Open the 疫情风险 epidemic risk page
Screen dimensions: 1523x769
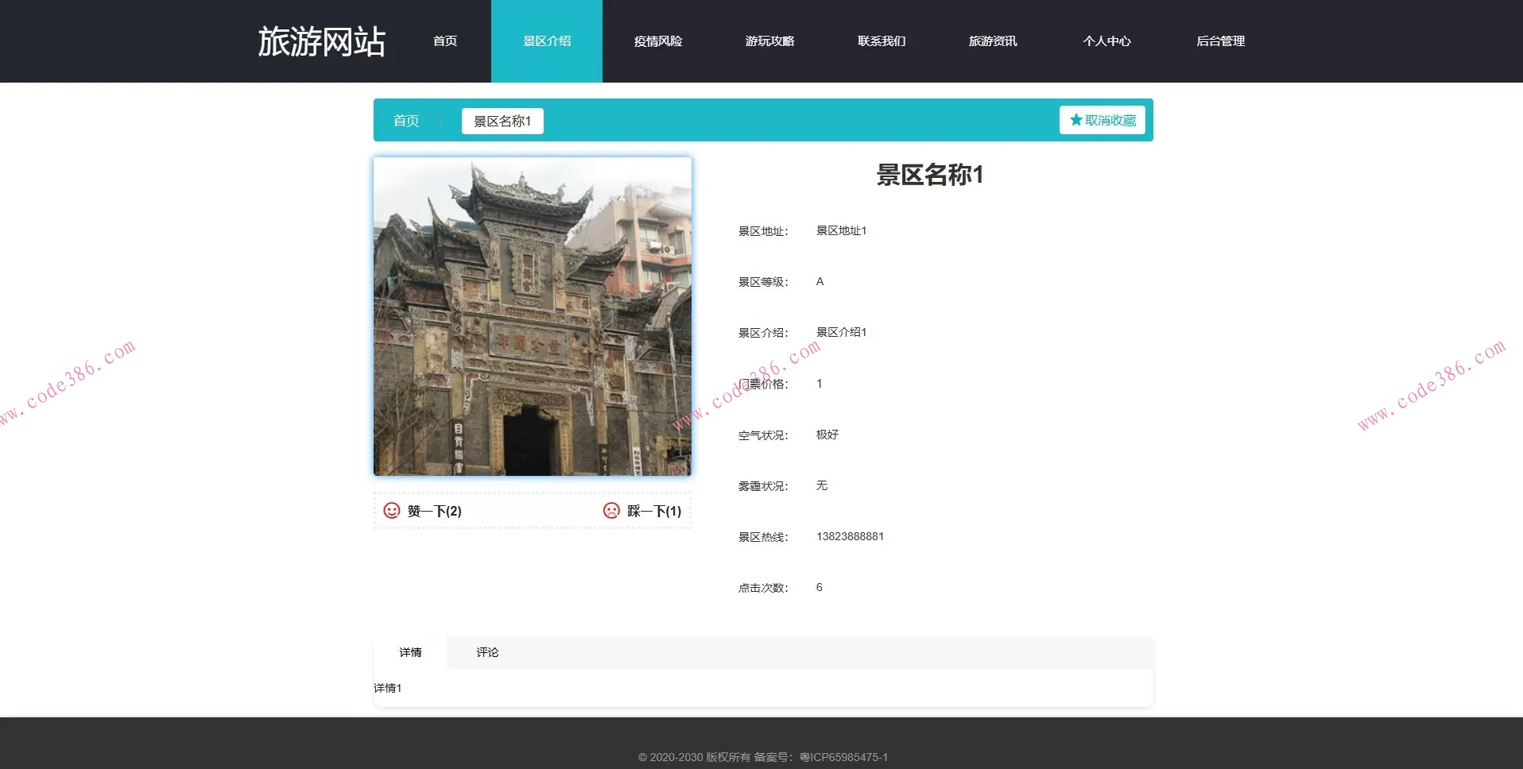pos(658,41)
